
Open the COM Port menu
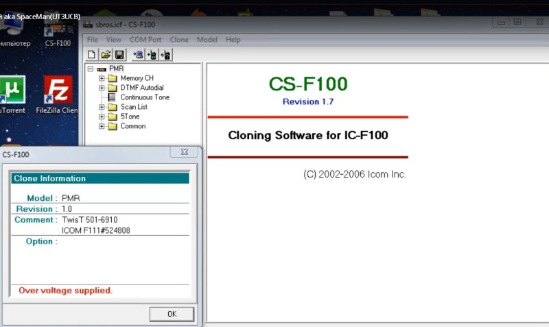[145, 40]
